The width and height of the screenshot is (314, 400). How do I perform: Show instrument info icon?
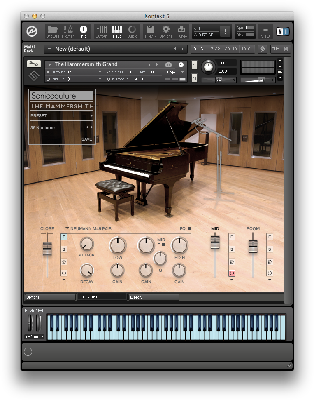tap(181, 65)
